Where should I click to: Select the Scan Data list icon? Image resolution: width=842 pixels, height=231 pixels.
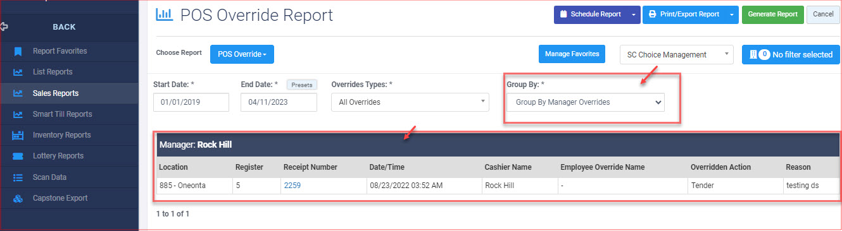point(18,177)
